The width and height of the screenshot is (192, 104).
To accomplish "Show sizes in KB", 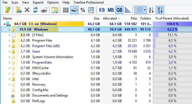I will 102,10.
